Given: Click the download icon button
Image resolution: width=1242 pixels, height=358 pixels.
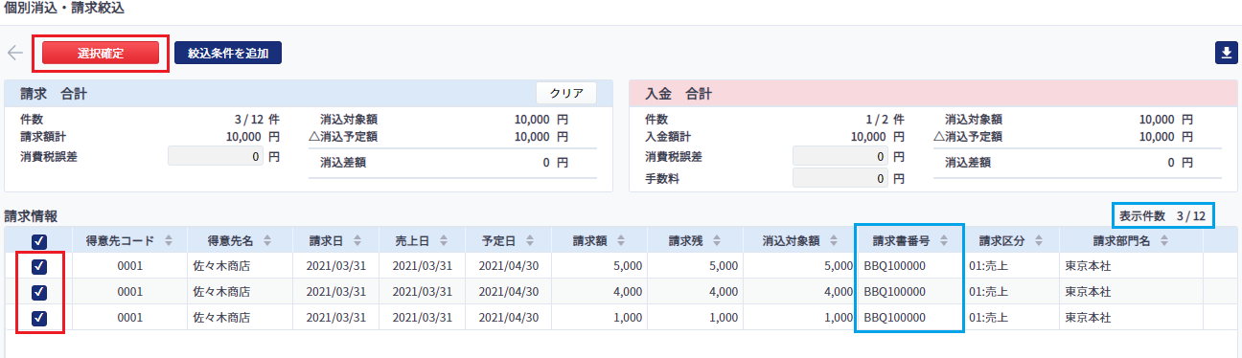Looking at the screenshot, I should click(1227, 53).
